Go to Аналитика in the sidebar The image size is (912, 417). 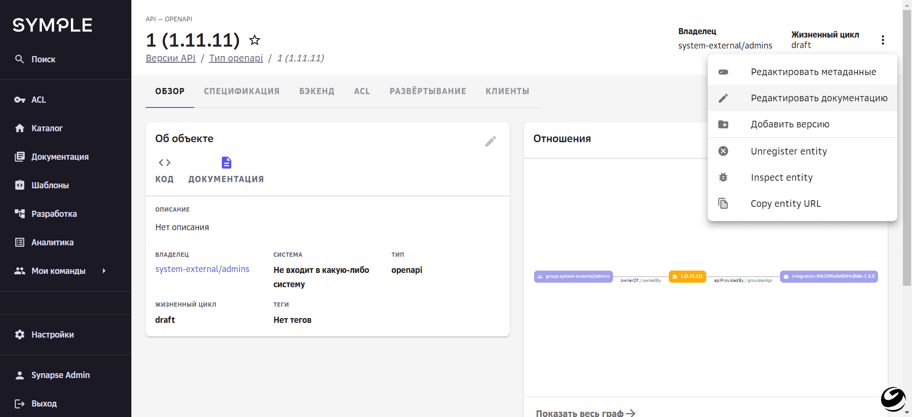click(66, 242)
